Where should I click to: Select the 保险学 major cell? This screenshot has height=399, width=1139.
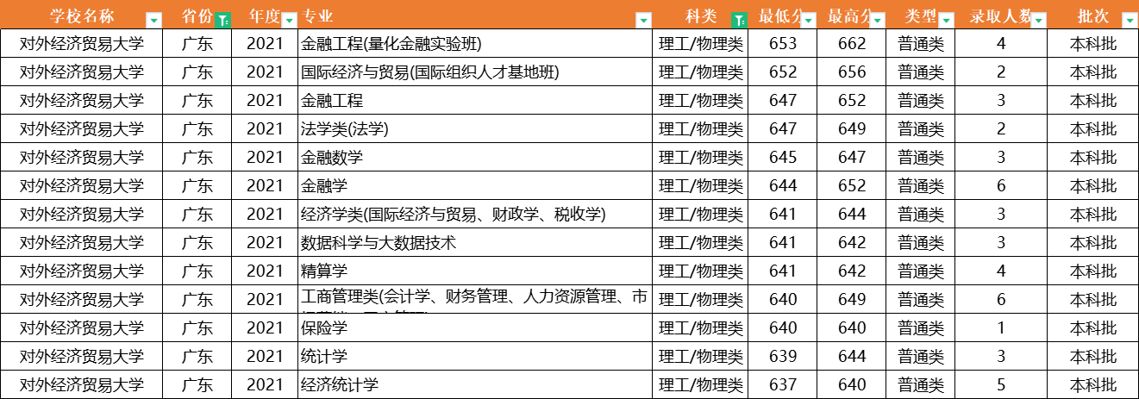[x=475, y=328]
